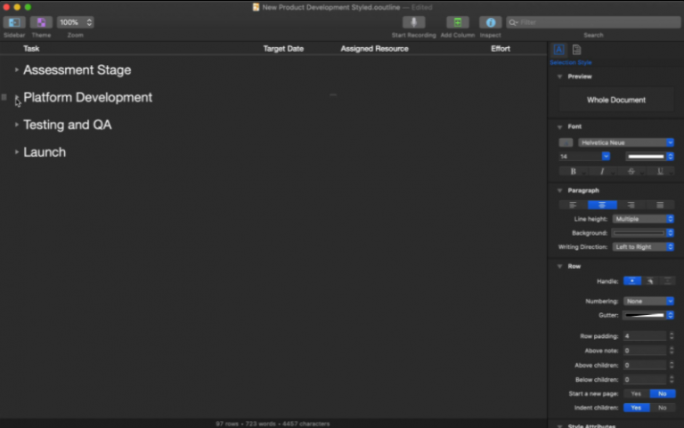Choose No for Start a new page
Viewport: 684px width, 428px height.
click(663, 393)
